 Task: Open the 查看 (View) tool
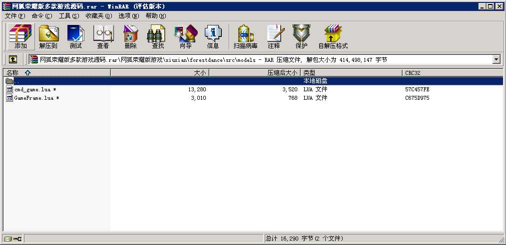click(x=103, y=36)
